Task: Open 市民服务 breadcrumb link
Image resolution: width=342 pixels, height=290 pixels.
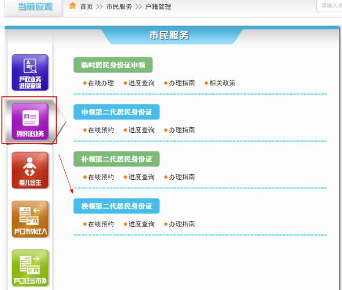Action: (119, 7)
